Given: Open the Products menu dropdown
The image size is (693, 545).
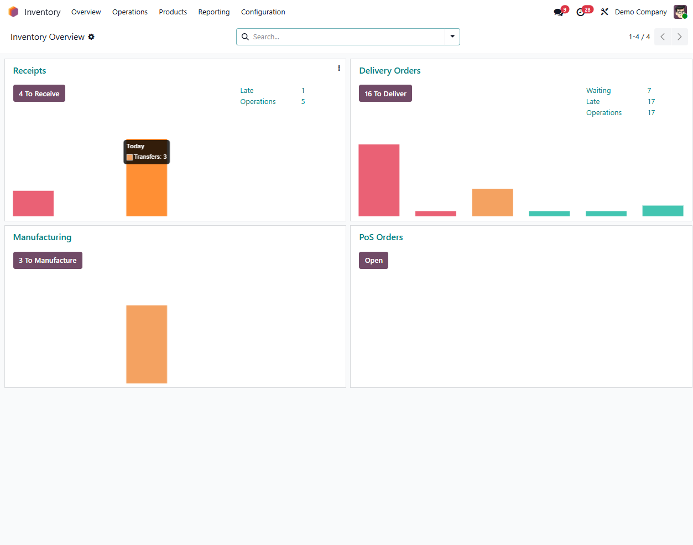Looking at the screenshot, I should [173, 12].
